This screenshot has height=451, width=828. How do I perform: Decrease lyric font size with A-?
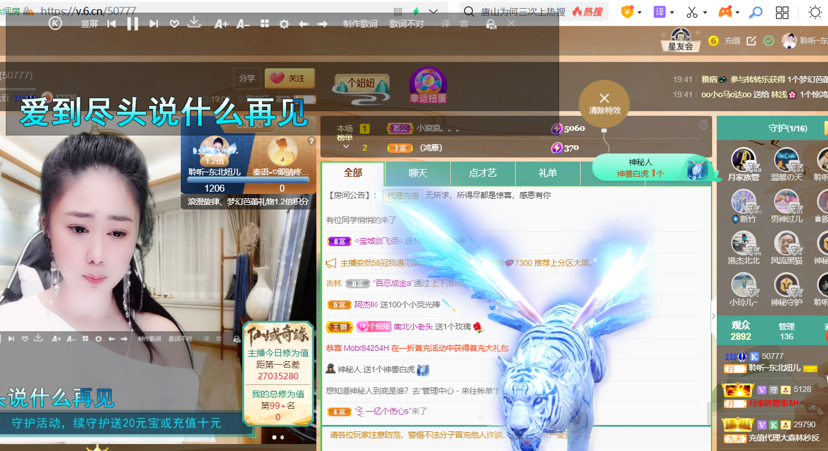(243, 24)
